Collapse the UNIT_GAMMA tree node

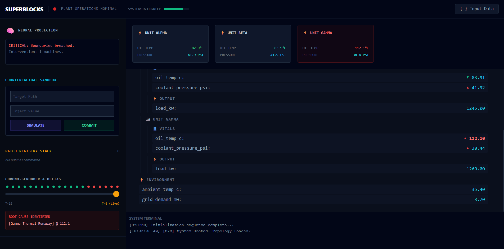coord(165,119)
